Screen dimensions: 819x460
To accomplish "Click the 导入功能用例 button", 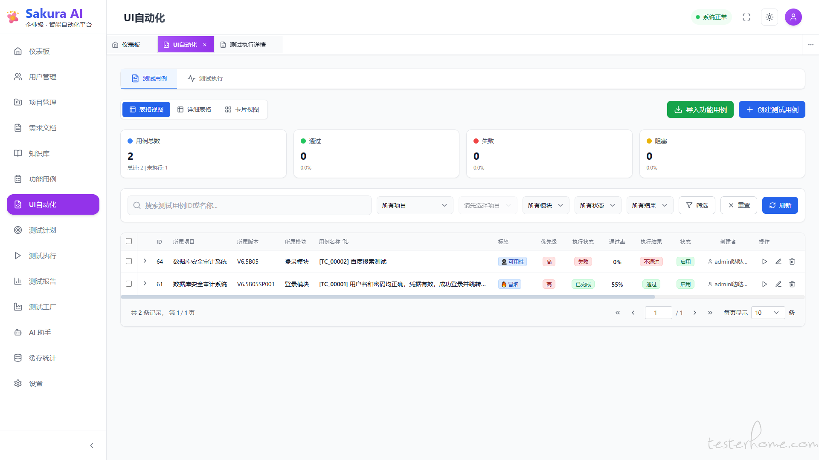I will coord(700,109).
